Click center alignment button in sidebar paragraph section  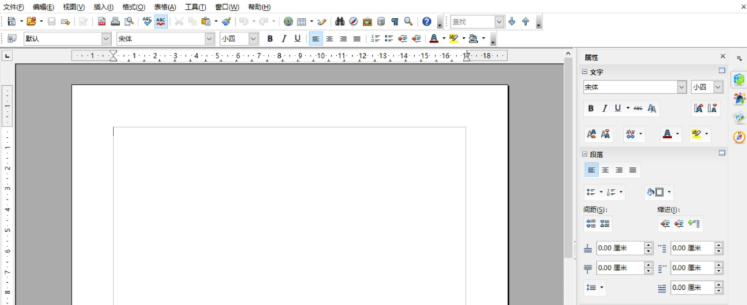[x=605, y=170]
